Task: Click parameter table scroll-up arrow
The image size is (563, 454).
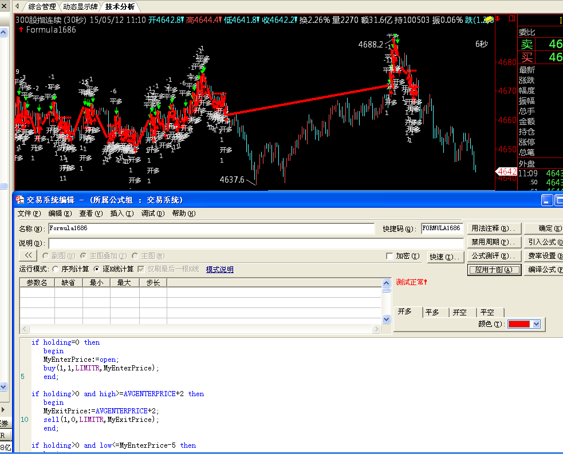Action: click(x=387, y=283)
